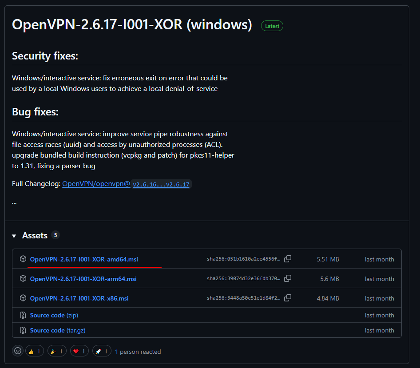Toggle the heart reaction
Image resolution: width=420 pixels, height=368 pixels.
(79, 351)
